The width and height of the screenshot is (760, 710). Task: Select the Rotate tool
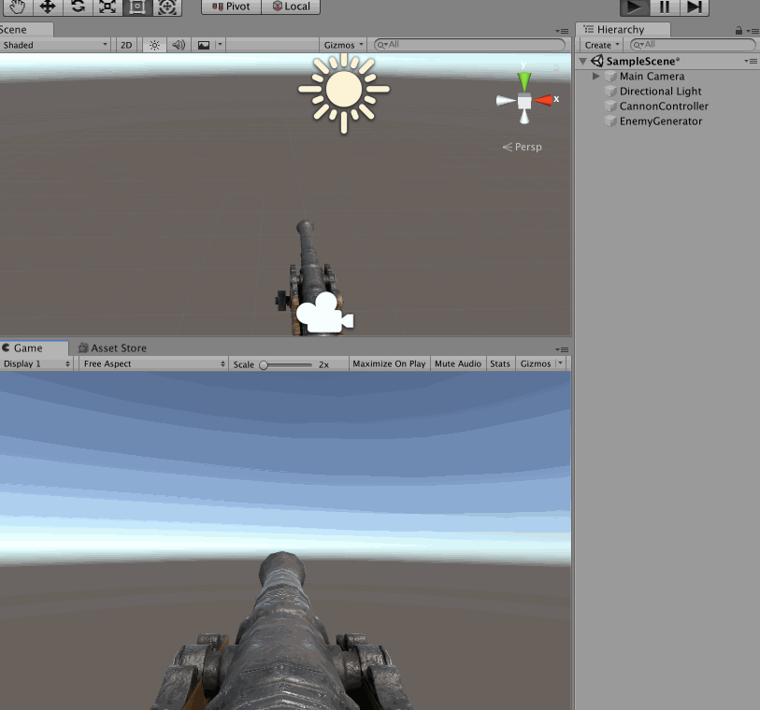(x=78, y=7)
